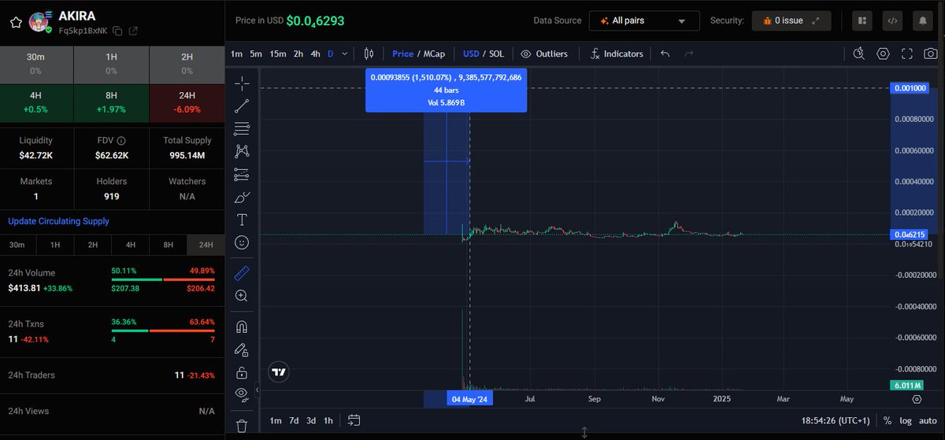Screen dimensions: 945x440
Task: Click the 04 May '24 date marker
Action: pyautogui.click(x=470, y=399)
